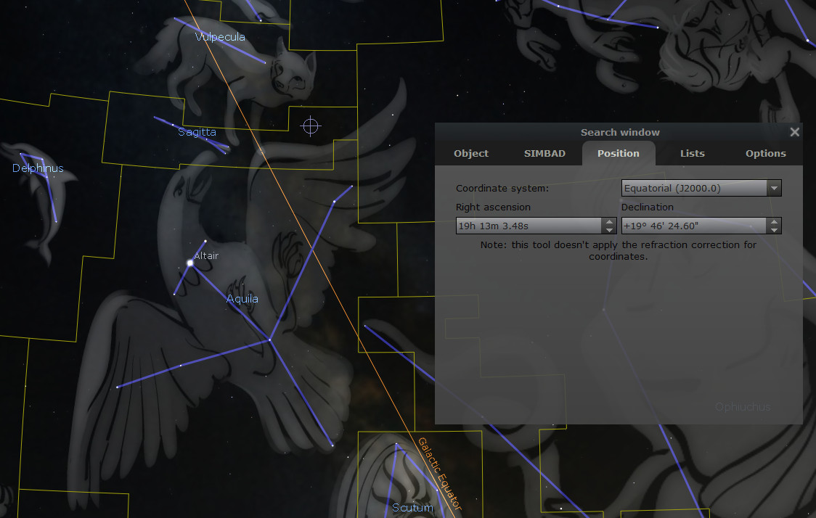816x518 pixels.
Task: Increase Declination with up arrow
Action: [774, 221]
